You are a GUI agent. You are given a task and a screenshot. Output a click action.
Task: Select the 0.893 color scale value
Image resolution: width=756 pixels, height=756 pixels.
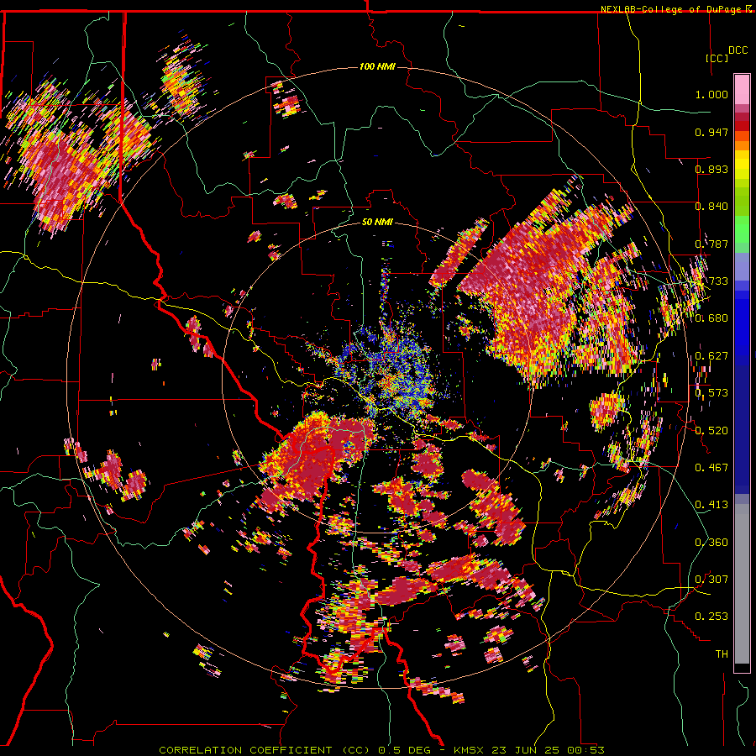pyautogui.click(x=711, y=169)
